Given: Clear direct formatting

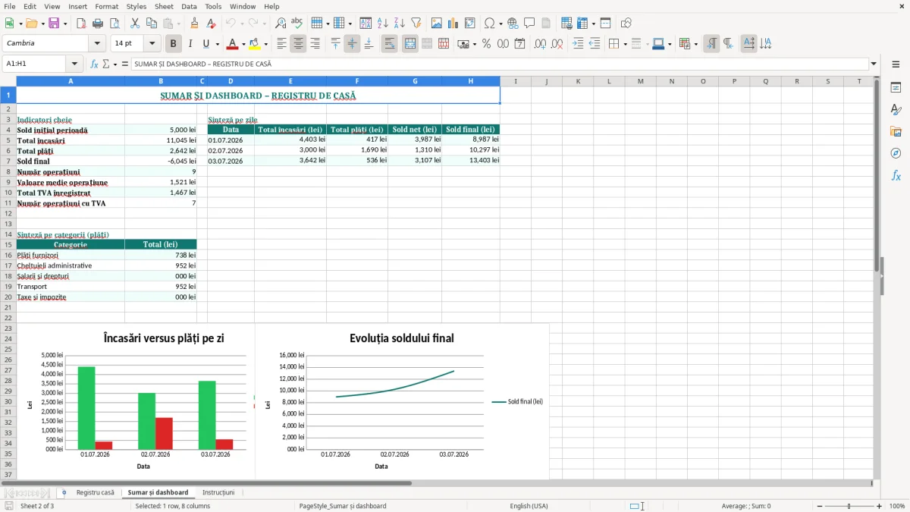Looking at the screenshot, I should pos(212,24).
